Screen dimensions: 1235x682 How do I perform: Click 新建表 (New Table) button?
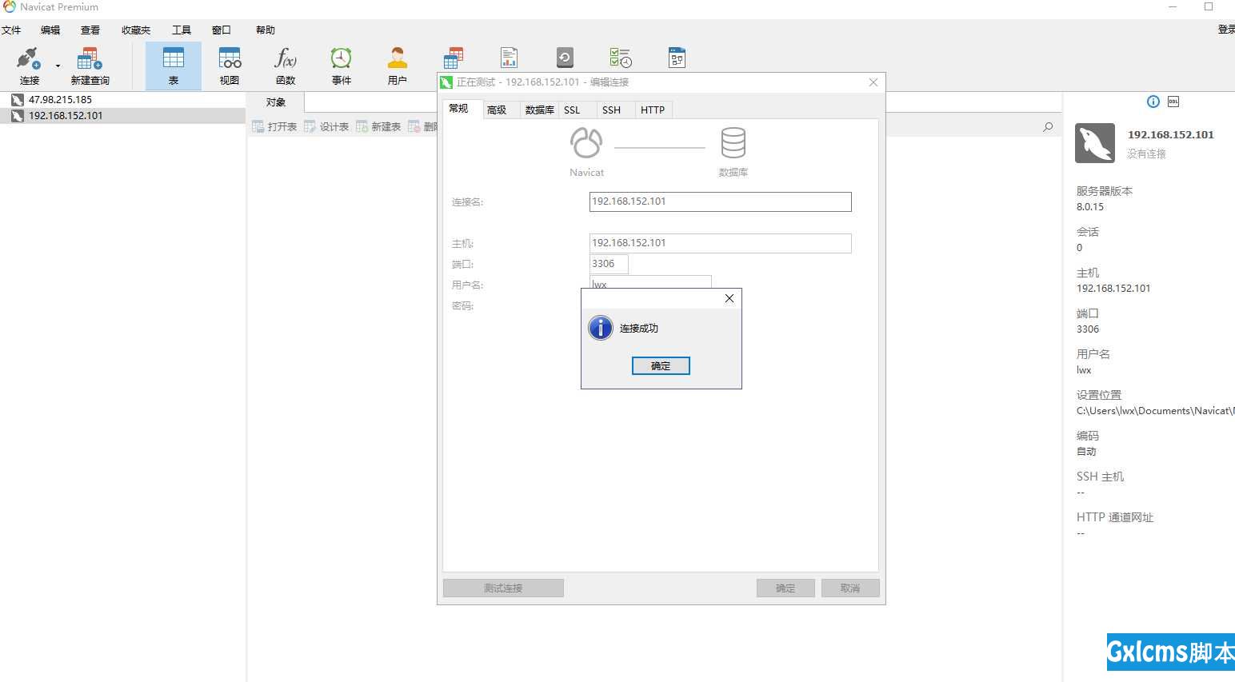tap(378, 126)
